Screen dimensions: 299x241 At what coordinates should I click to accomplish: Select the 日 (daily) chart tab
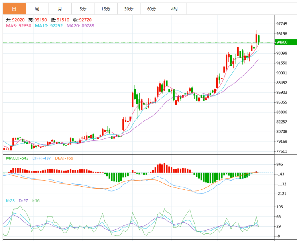pos(14,8)
